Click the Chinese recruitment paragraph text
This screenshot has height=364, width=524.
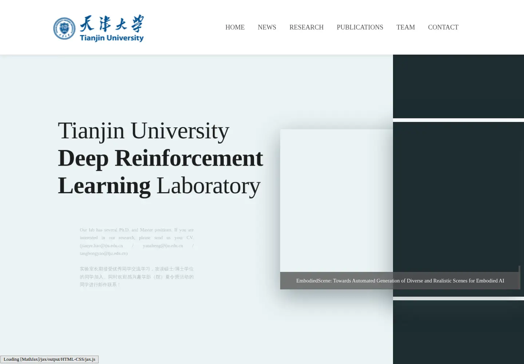coord(137,277)
